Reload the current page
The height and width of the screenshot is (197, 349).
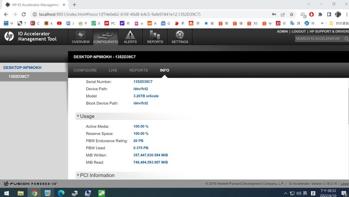pyautogui.click(x=24, y=14)
